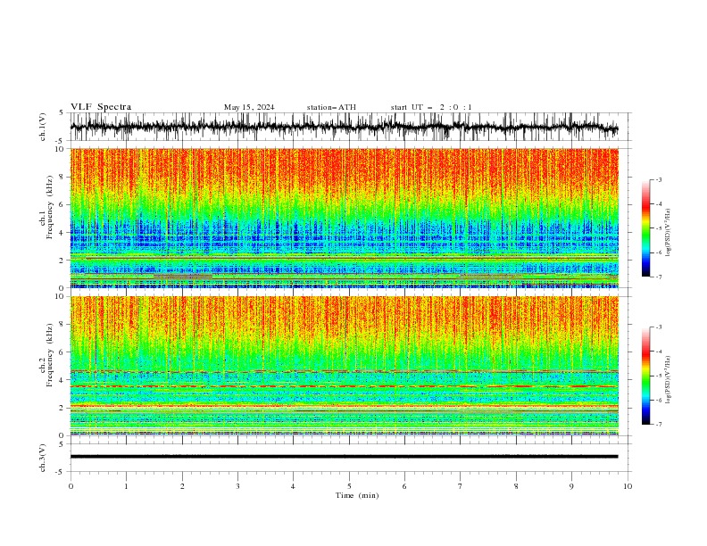
Task: Click the ch.3 flat voltage trace
Action: [x=344, y=457]
